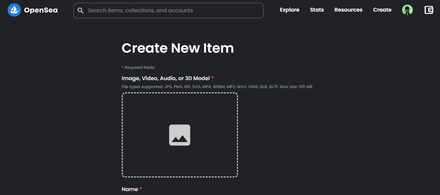This screenshot has width=440, height=195.
Task: Click the red asterisk beside Name
Action: point(141,189)
